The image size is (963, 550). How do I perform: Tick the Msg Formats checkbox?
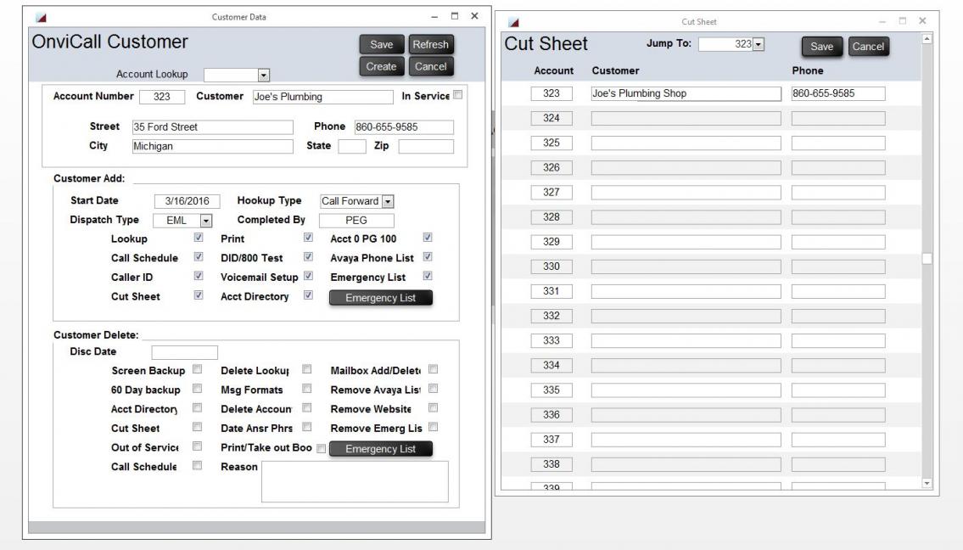tap(306, 389)
